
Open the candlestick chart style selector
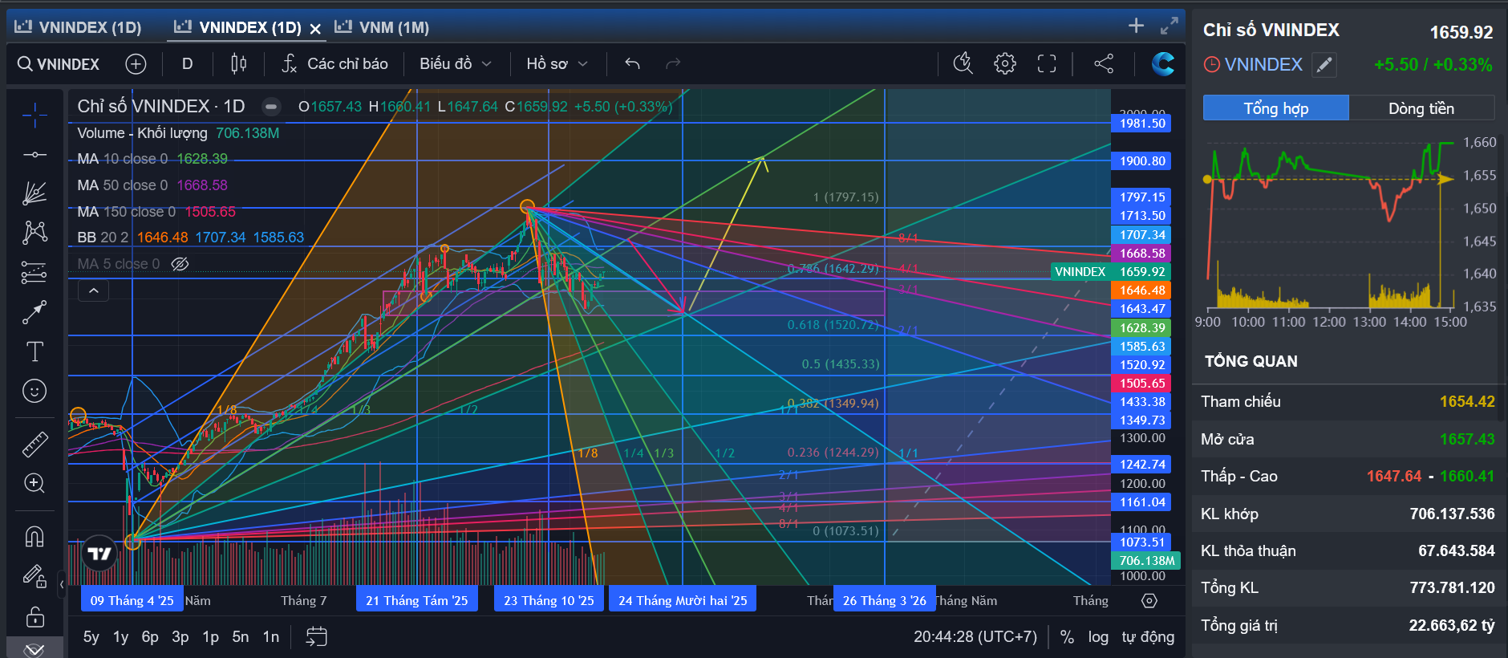click(238, 64)
